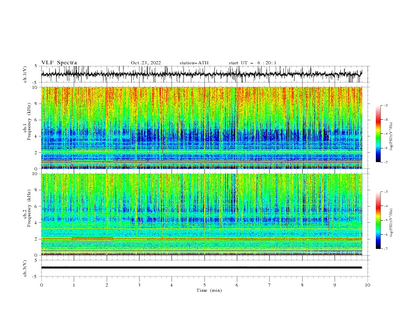Viewport: 414px width, 320px height.
Task: Click the ch.1 spectrogram panel
Action: click(202, 128)
